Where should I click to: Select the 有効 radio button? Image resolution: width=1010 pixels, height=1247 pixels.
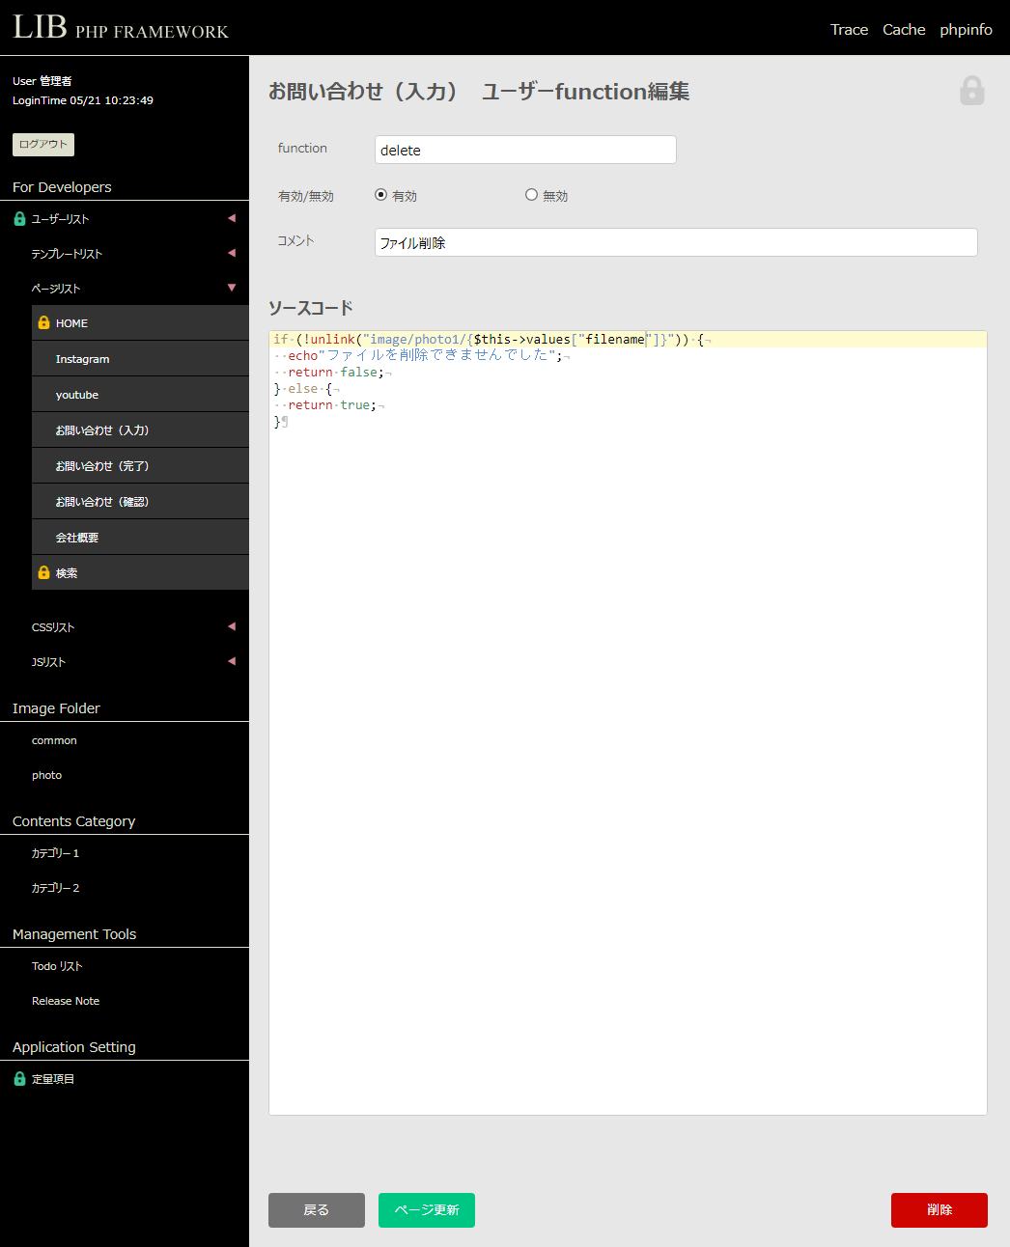380,195
